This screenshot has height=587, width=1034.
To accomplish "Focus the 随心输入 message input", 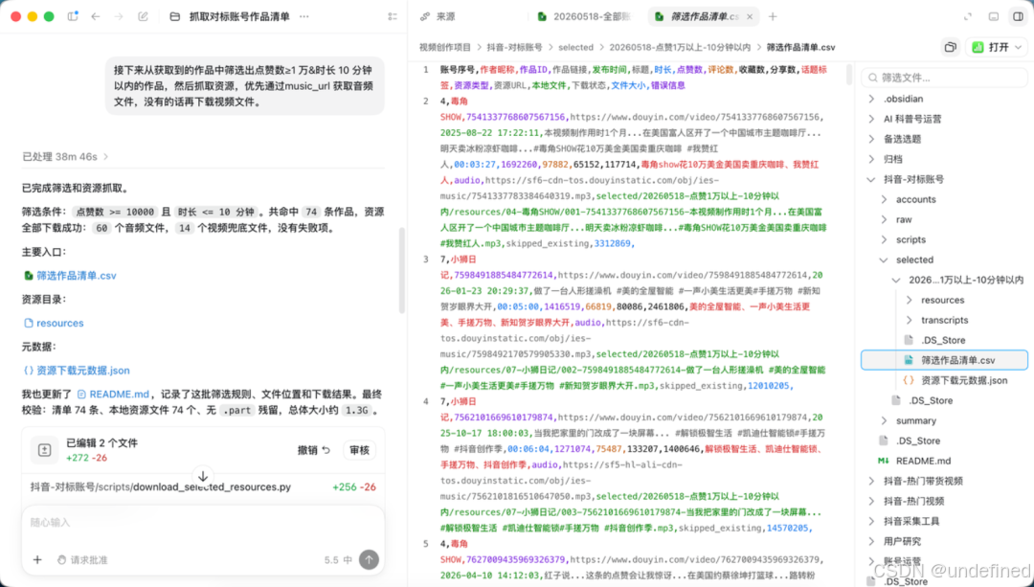I will [203, 523].
